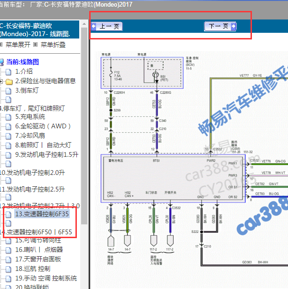Viewport: 288px width, 289px height.
Task: Select 13.变速器控制6F35 entry
Action: [42, 214]
